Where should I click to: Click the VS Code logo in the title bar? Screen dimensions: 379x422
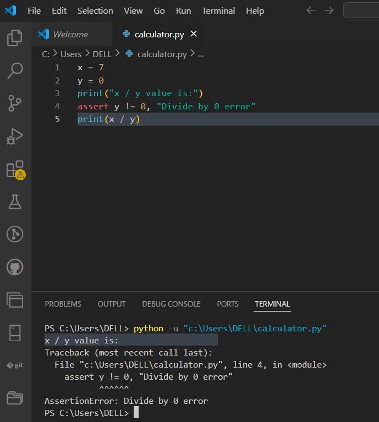[x=11, y=11]
